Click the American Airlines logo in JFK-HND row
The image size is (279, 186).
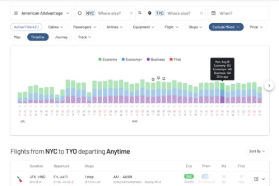click(x=20, y=179)
